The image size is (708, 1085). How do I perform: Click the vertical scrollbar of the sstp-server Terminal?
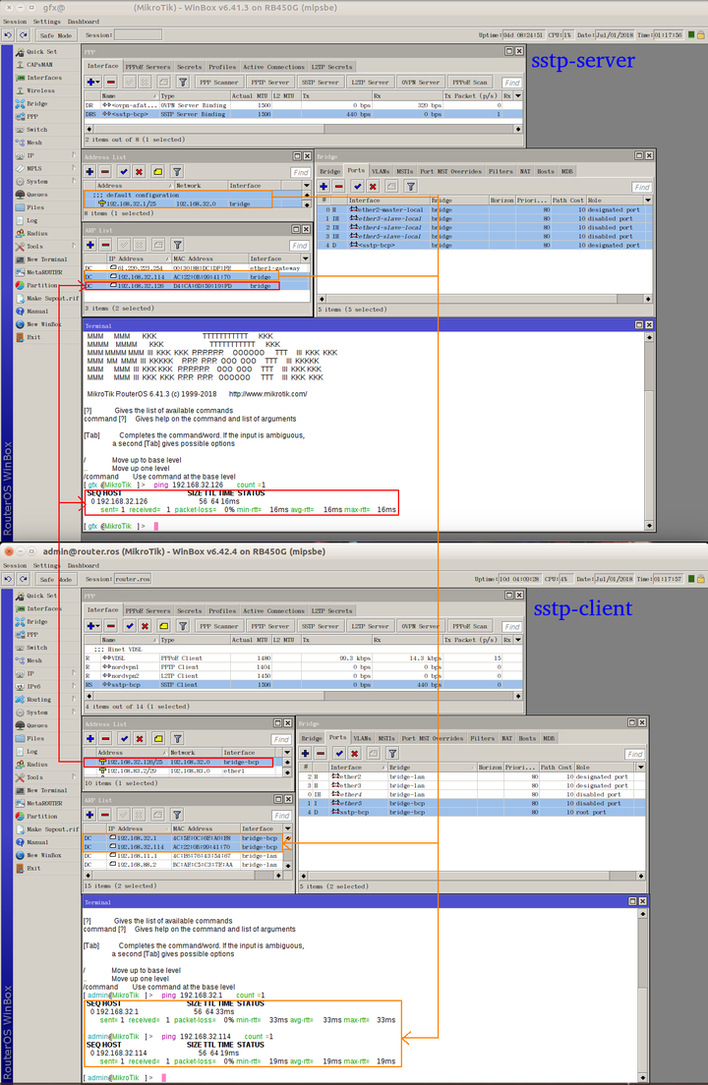pos(648,431)
